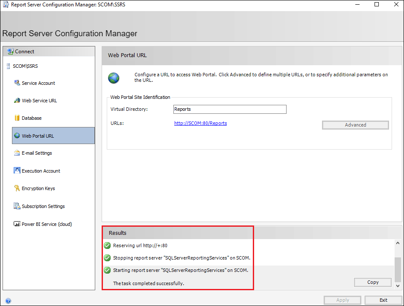Click the 'Virtual Directory:' label
The width and height of the screenshot is (404, 306).
129,109
